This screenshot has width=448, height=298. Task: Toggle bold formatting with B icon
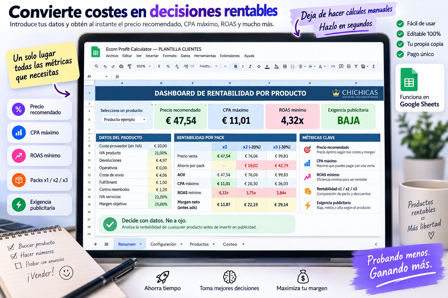click(x=236, y=66)
